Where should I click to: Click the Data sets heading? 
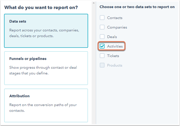pyautogui.click(x=18, y=21)
